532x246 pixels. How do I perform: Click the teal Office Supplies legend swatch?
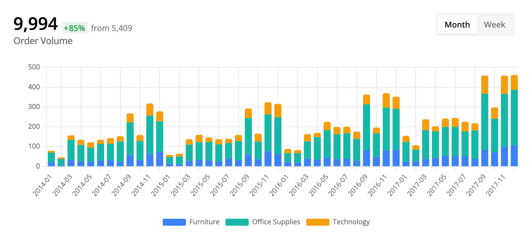(237, 222)
